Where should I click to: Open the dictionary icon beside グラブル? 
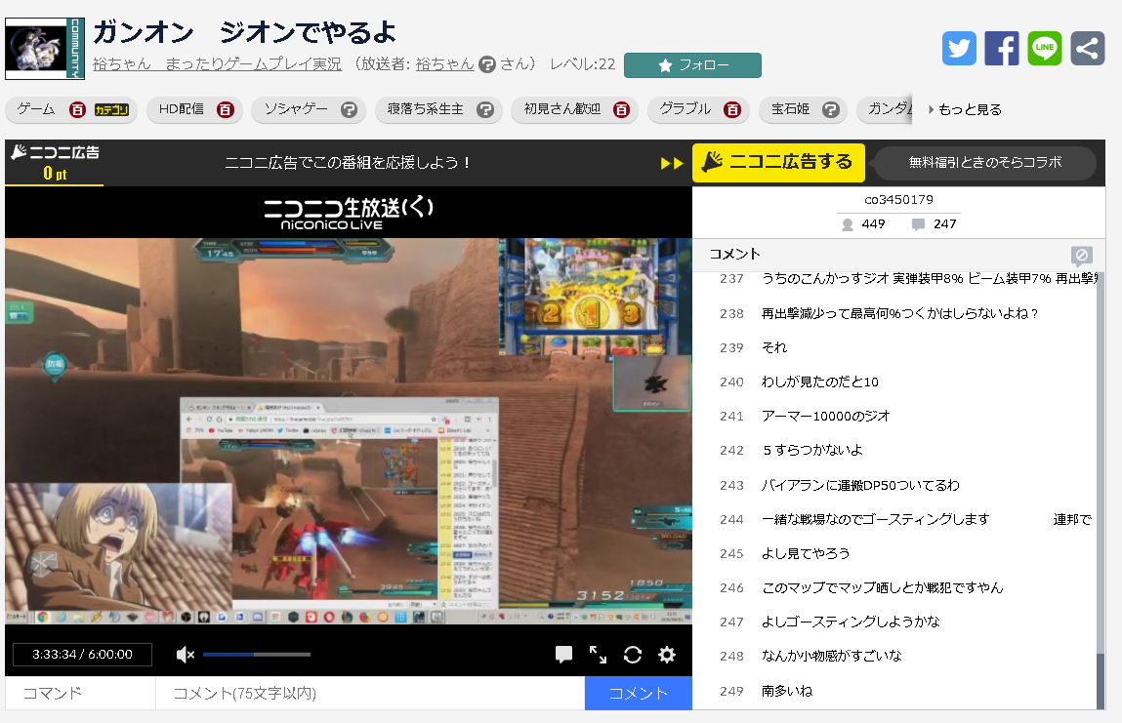(732, 109)
